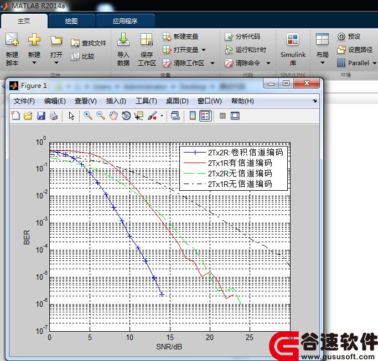Click Hide Plot Tools icon
The width and height of the screenshot is (378, 361).
coord(222,116)
